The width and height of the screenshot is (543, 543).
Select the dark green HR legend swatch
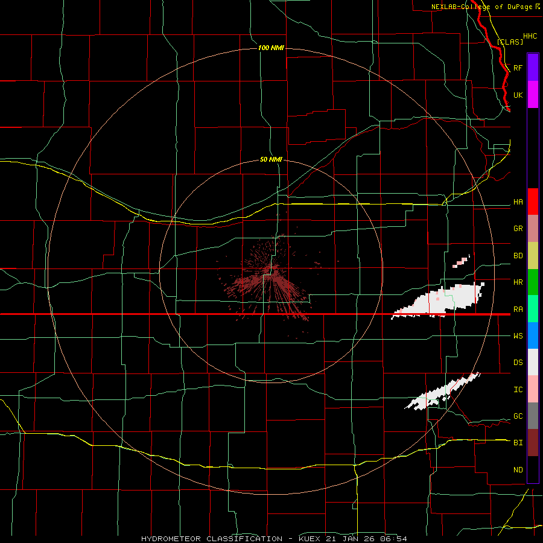(x=533, y=282)
